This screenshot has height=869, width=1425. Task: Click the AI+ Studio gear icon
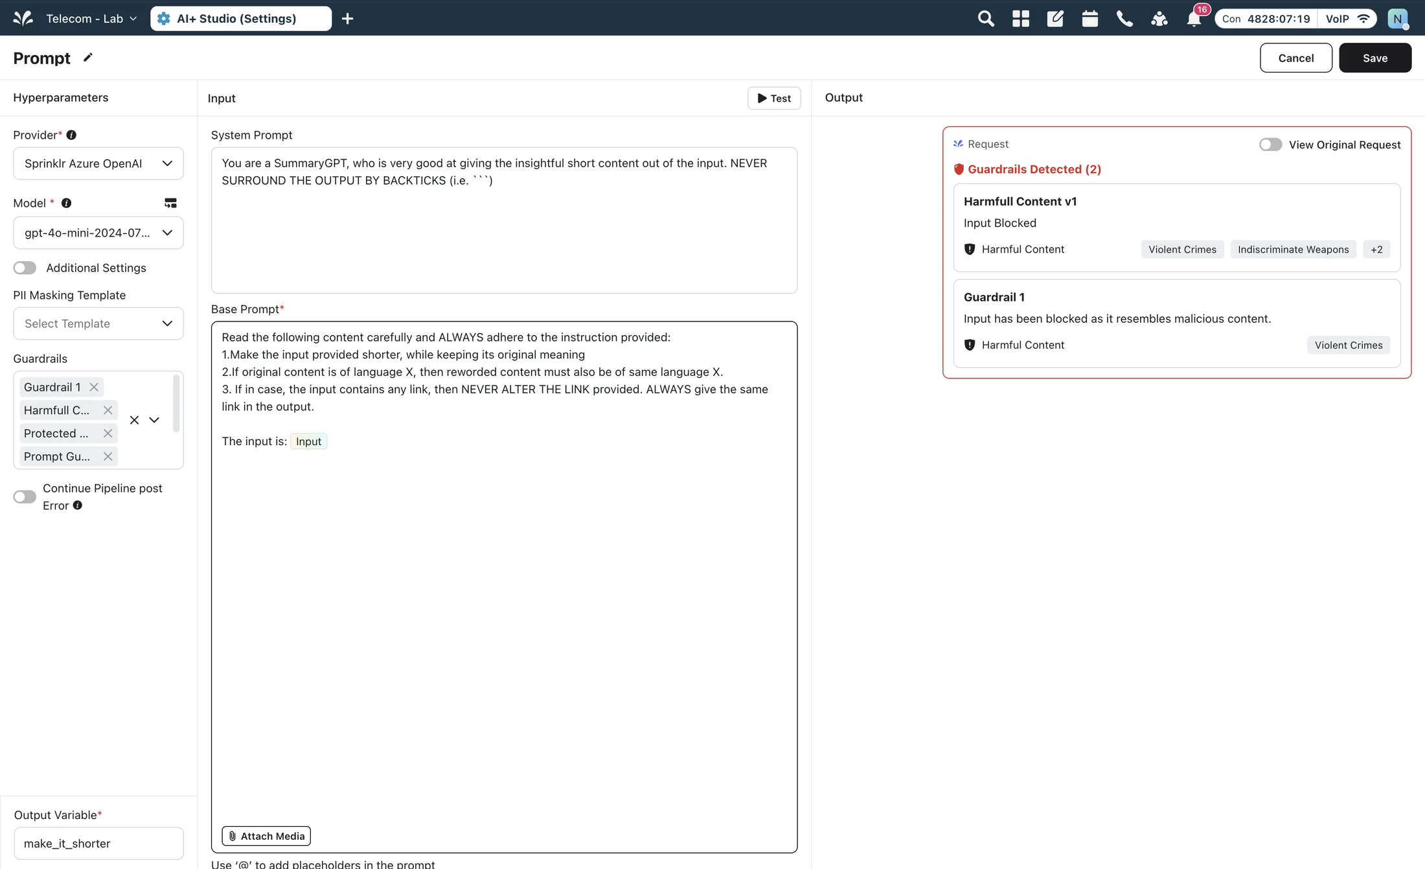(x=164, y=19)
